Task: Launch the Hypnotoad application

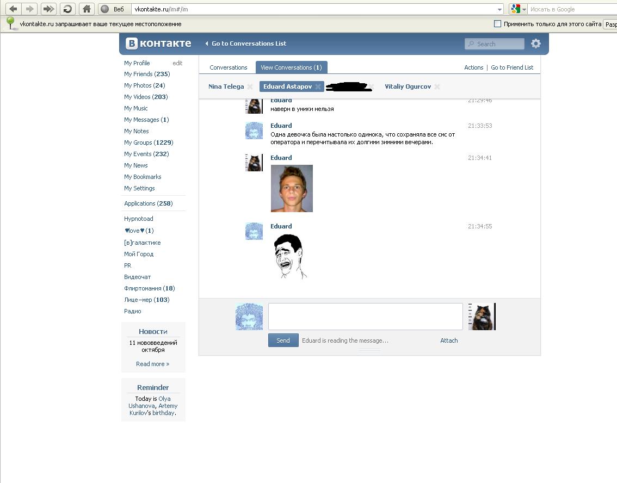Action: pyautogui.click(x=139, y=219)
